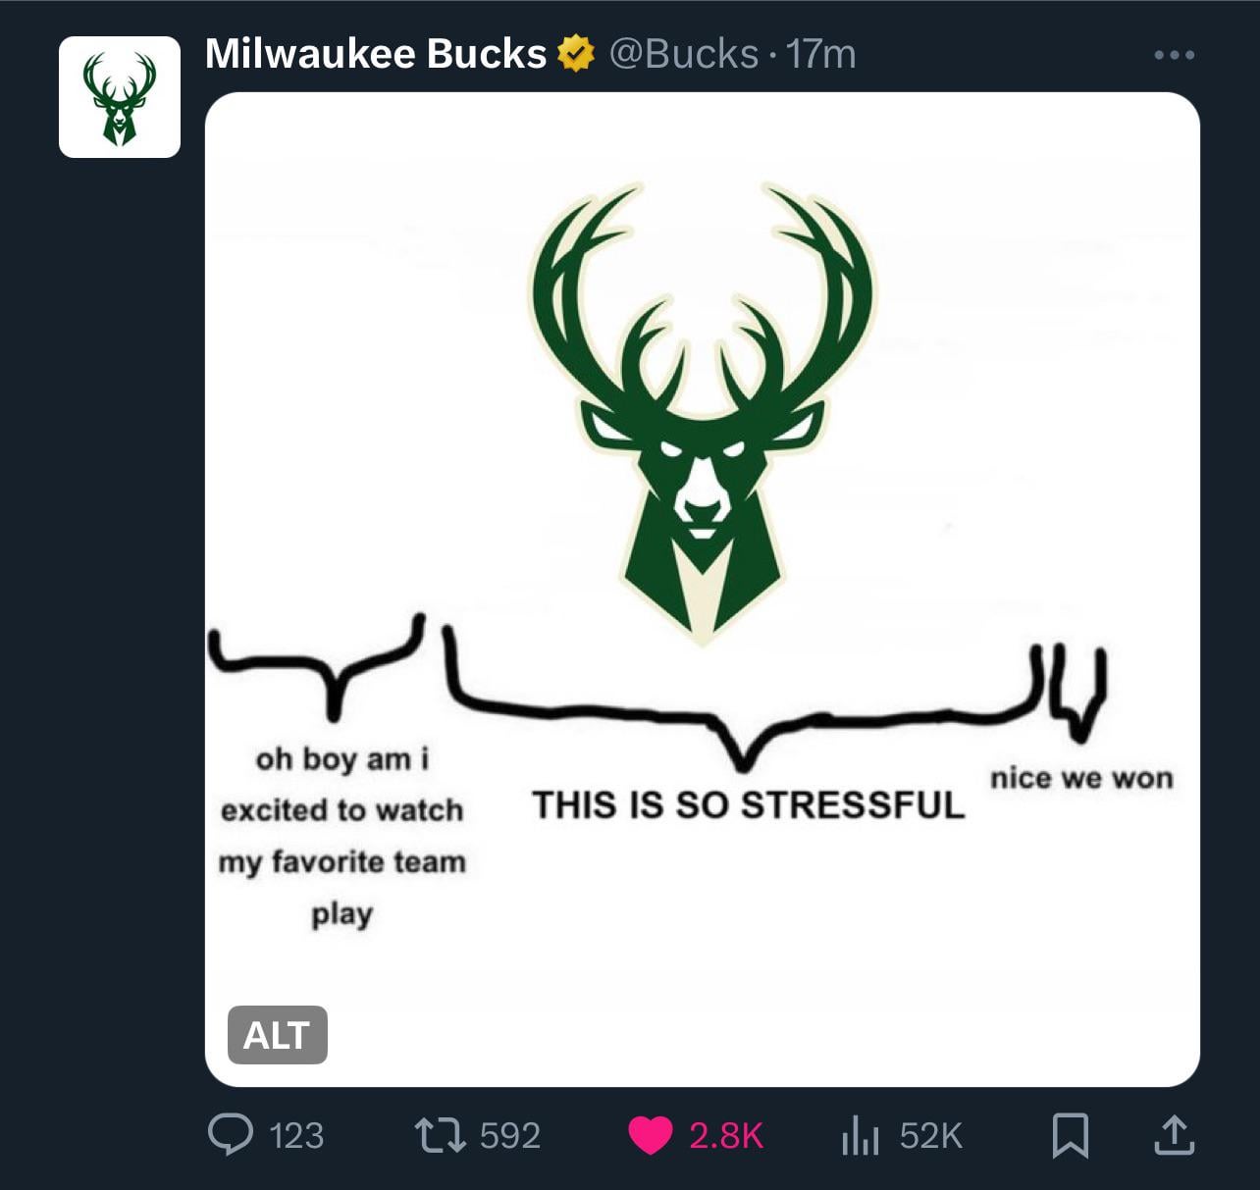Click the 123 replies count

(x=296, y=1136)
